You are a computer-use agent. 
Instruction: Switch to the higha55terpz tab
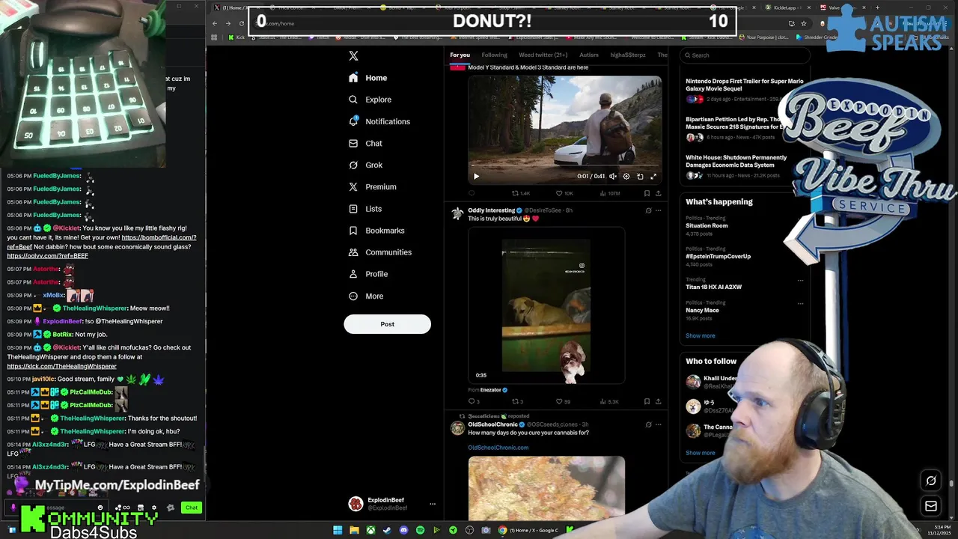pos(628,55)
